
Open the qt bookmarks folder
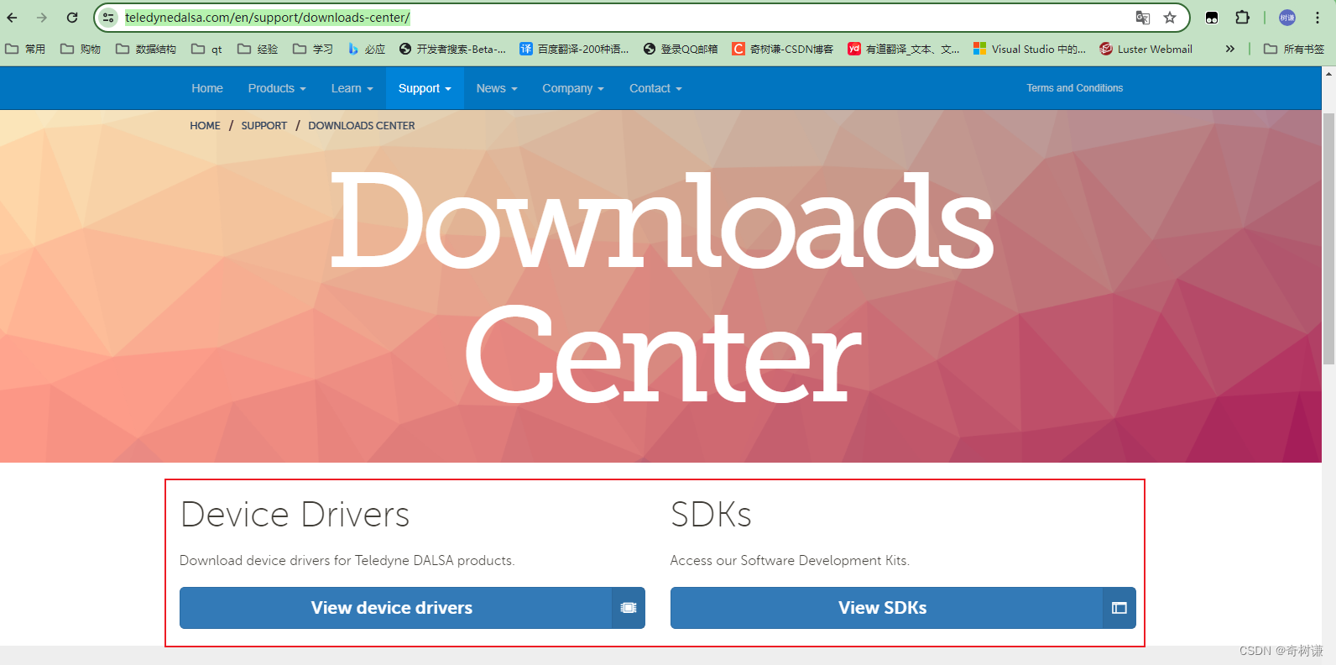pyautogui.click(x=207, y=49)
